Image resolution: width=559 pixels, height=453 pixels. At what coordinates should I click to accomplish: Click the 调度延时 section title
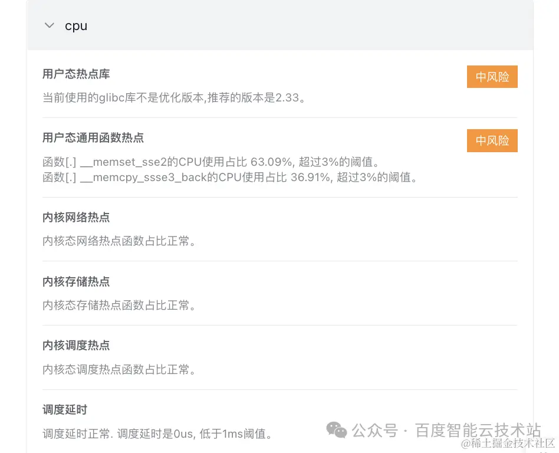click(x=64, y=409)
